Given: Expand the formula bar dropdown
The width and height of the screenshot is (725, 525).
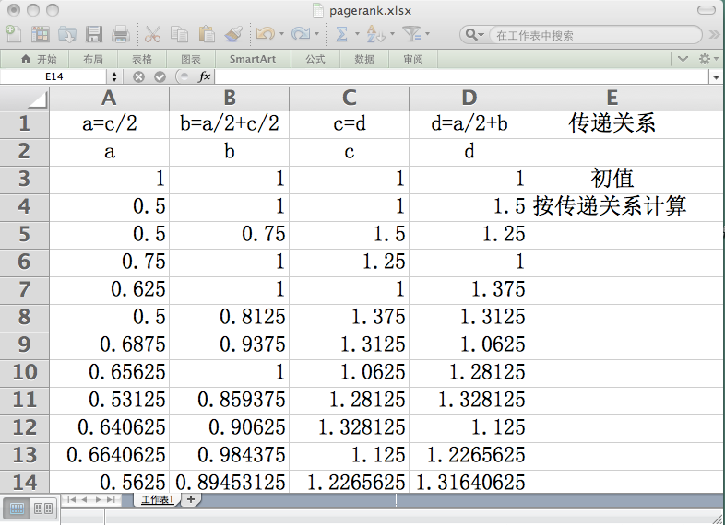Looking at the screenshot, I should [716, 77].
